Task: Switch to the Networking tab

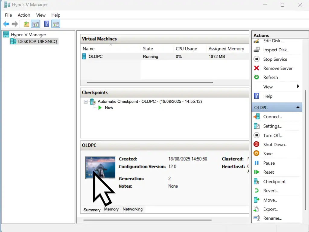Action: coord(132,209)
